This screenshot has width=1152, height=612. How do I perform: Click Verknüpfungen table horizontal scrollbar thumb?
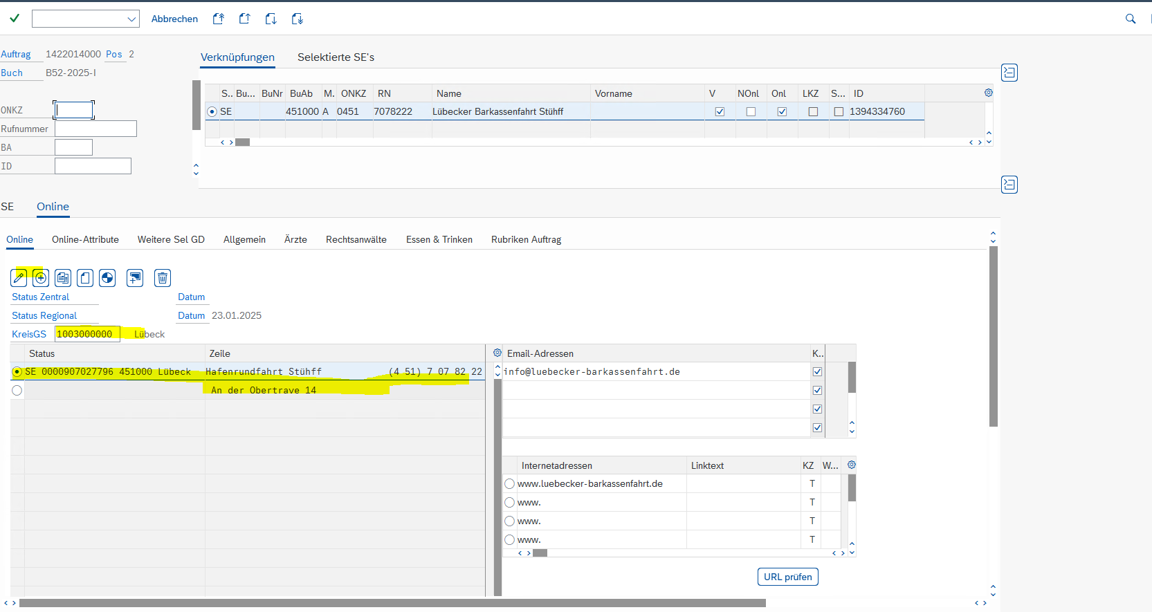(x=242, y=142)
